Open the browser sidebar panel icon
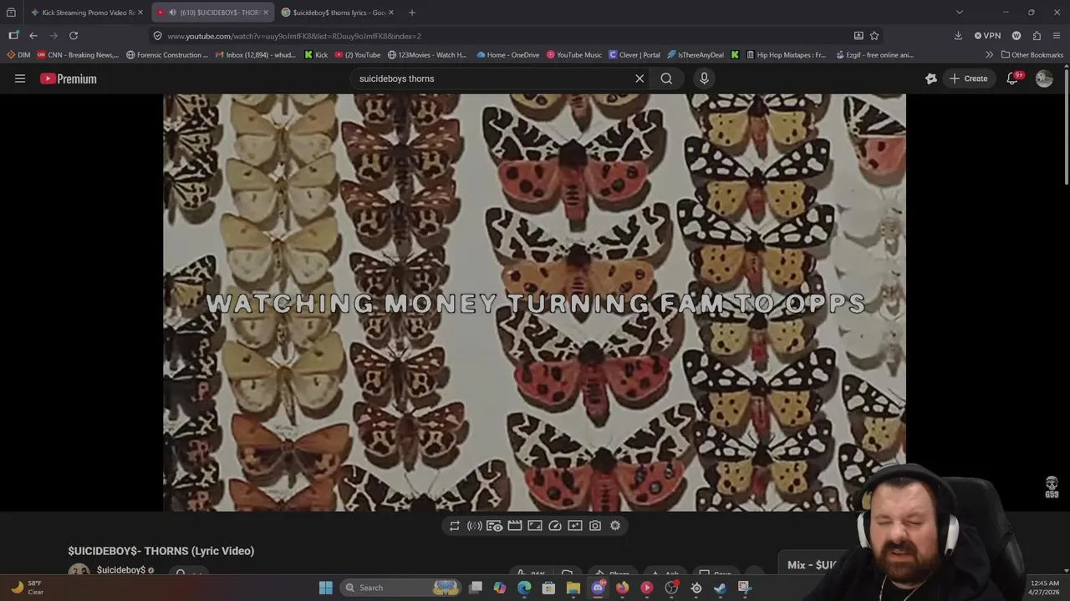Viewport: 1070px width, 601px height. tap(13, 36)
